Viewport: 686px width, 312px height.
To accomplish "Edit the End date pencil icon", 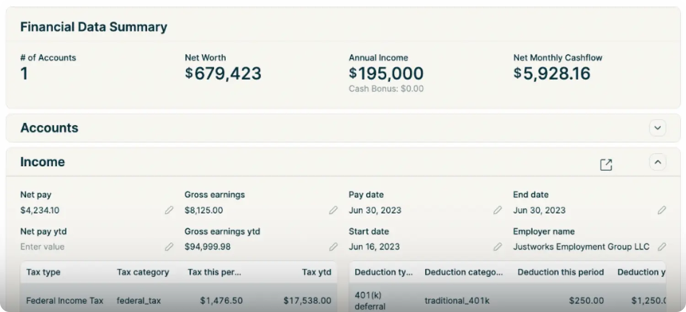I will 662,210.
